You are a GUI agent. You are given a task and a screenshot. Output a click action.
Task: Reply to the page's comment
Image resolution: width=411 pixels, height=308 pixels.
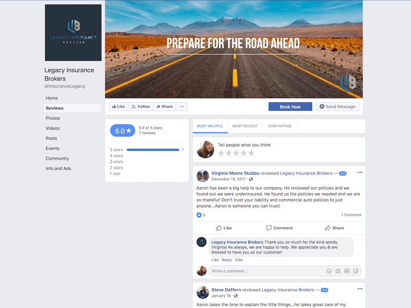227,260
